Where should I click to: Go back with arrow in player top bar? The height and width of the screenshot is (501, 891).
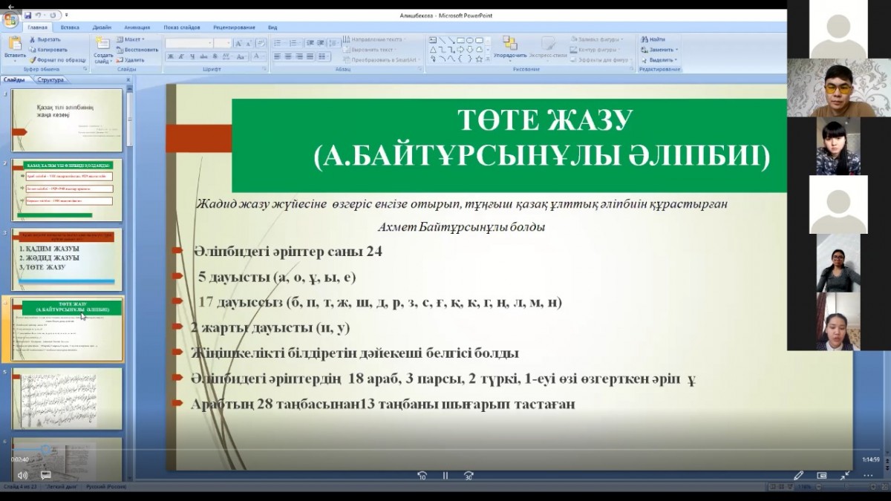click(10, 5)
